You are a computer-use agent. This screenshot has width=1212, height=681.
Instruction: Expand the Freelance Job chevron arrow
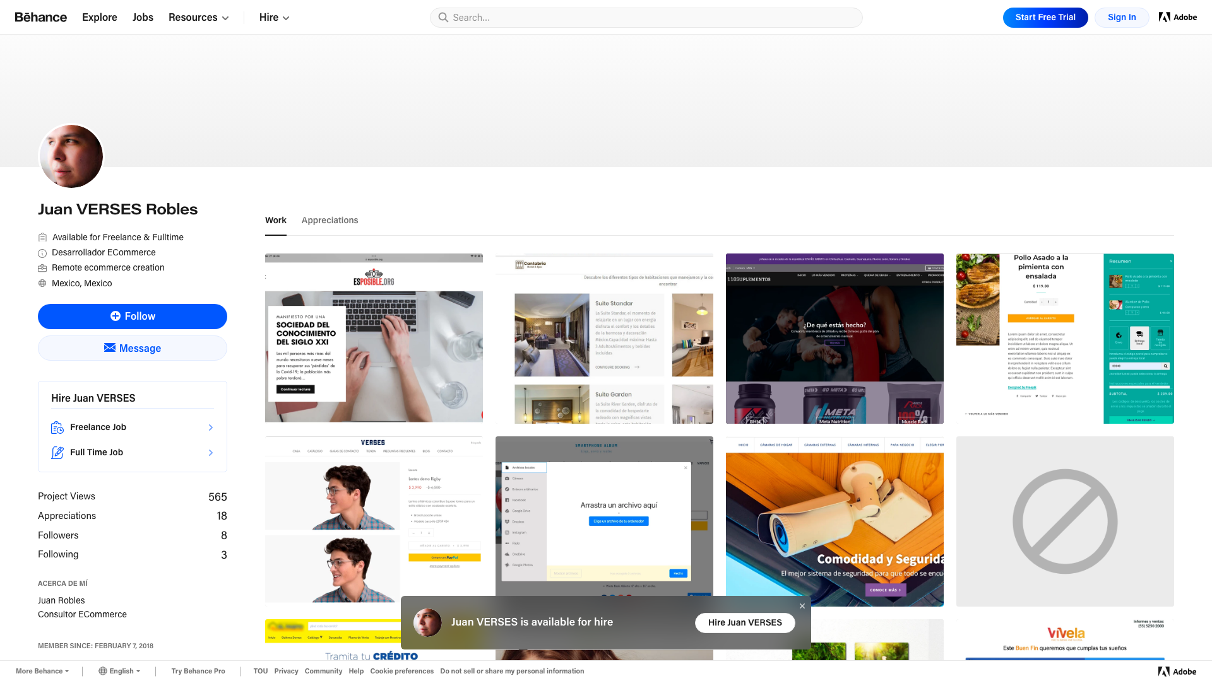(x=211, y=428)
